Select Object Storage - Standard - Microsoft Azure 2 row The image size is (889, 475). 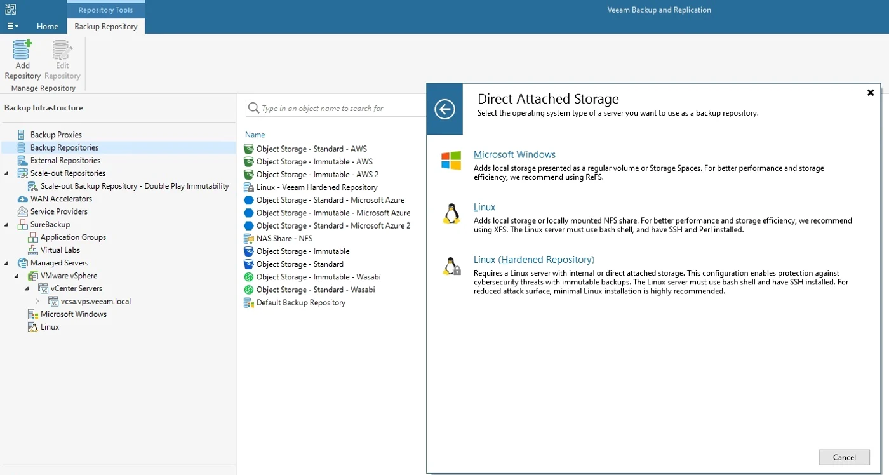[333, 225]
